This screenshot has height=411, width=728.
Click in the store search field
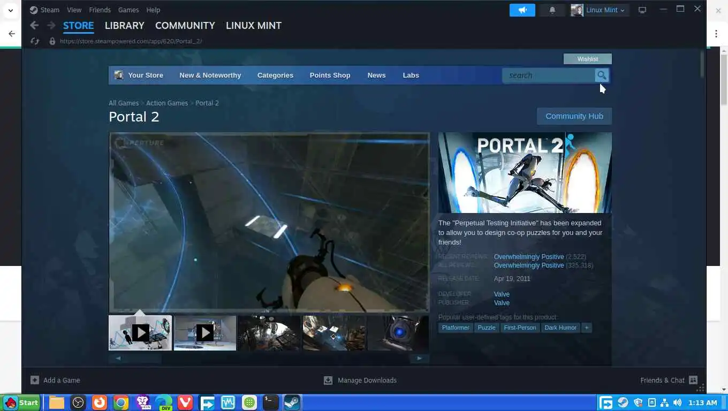(549, 75)
